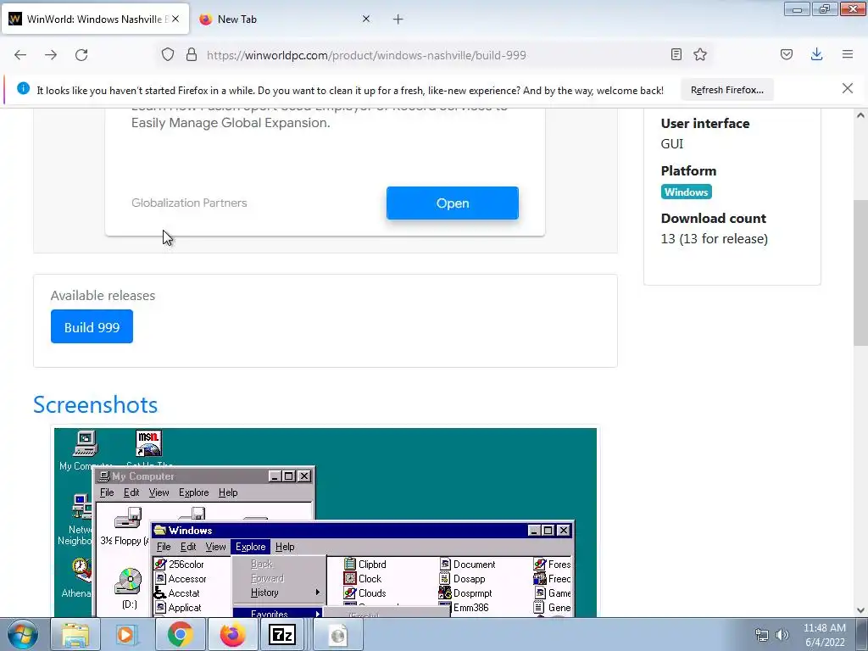Toggle reader view icon in address bar

pos(676,54)
